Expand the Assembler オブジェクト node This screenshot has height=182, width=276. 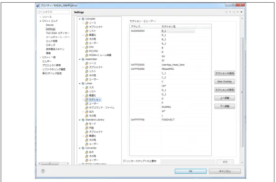tap(83, 67)
